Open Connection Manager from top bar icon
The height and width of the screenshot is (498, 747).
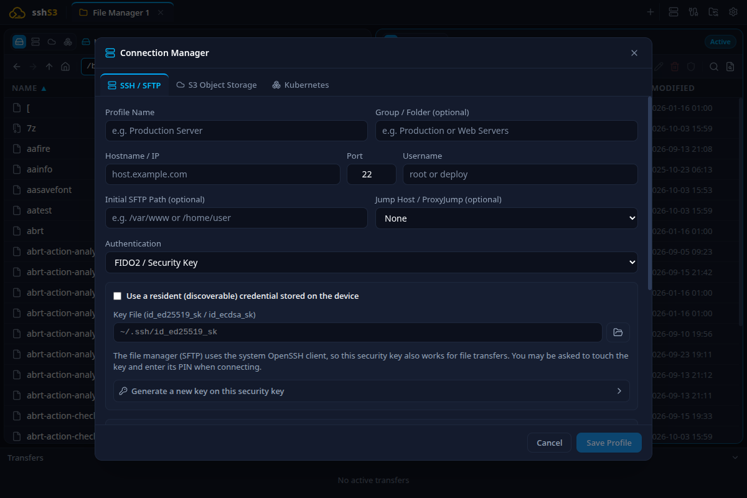674,12
